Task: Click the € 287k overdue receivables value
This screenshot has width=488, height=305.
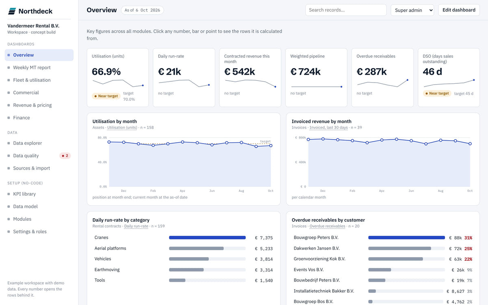Action: coord(371,72)
